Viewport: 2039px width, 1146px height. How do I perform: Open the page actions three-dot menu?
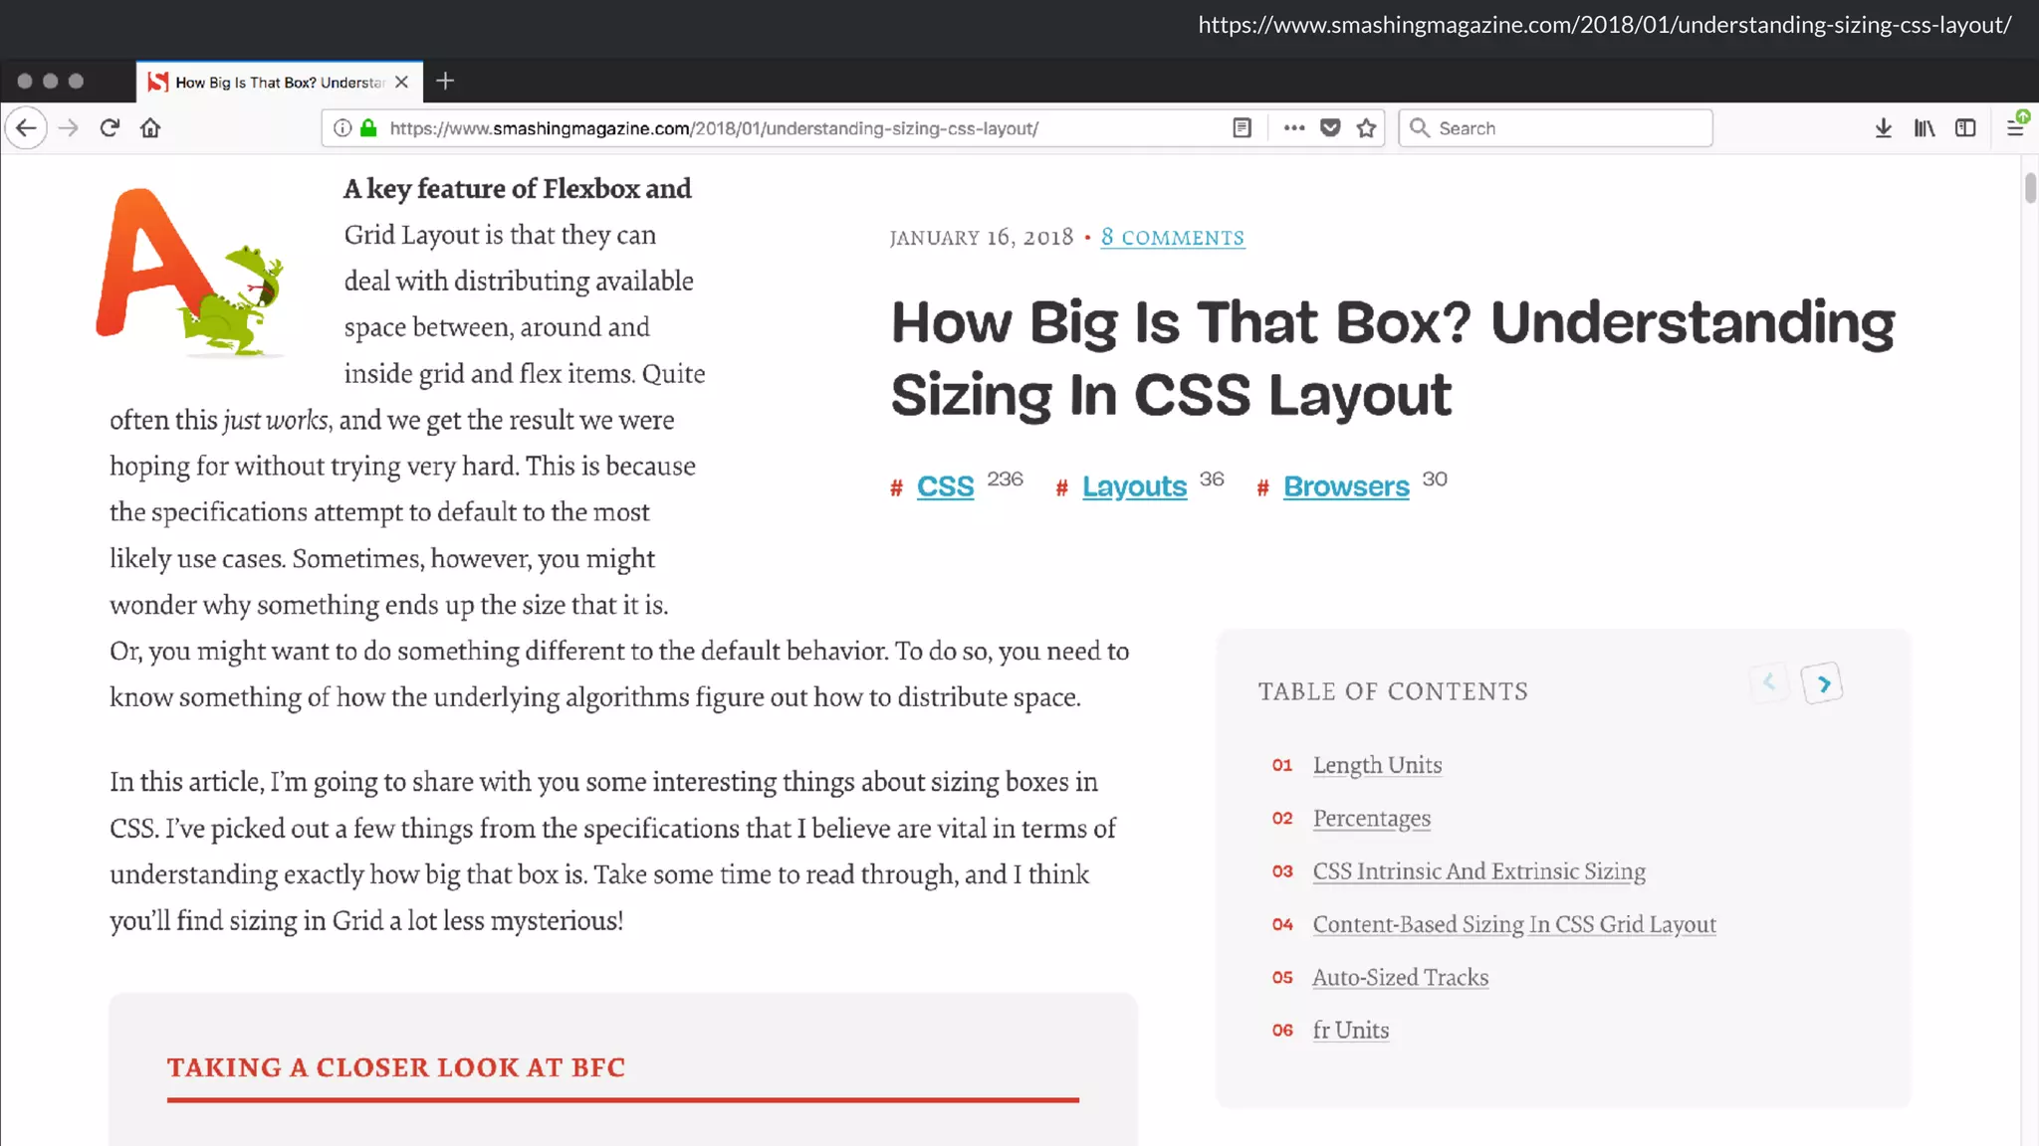[x=1293, y=128]
